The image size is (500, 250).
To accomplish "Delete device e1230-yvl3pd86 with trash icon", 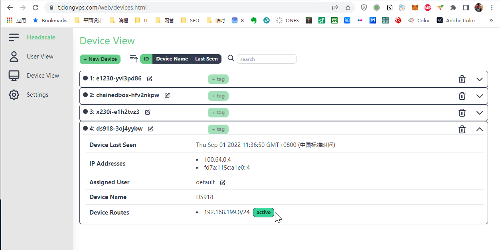I will tap(462, 79).
